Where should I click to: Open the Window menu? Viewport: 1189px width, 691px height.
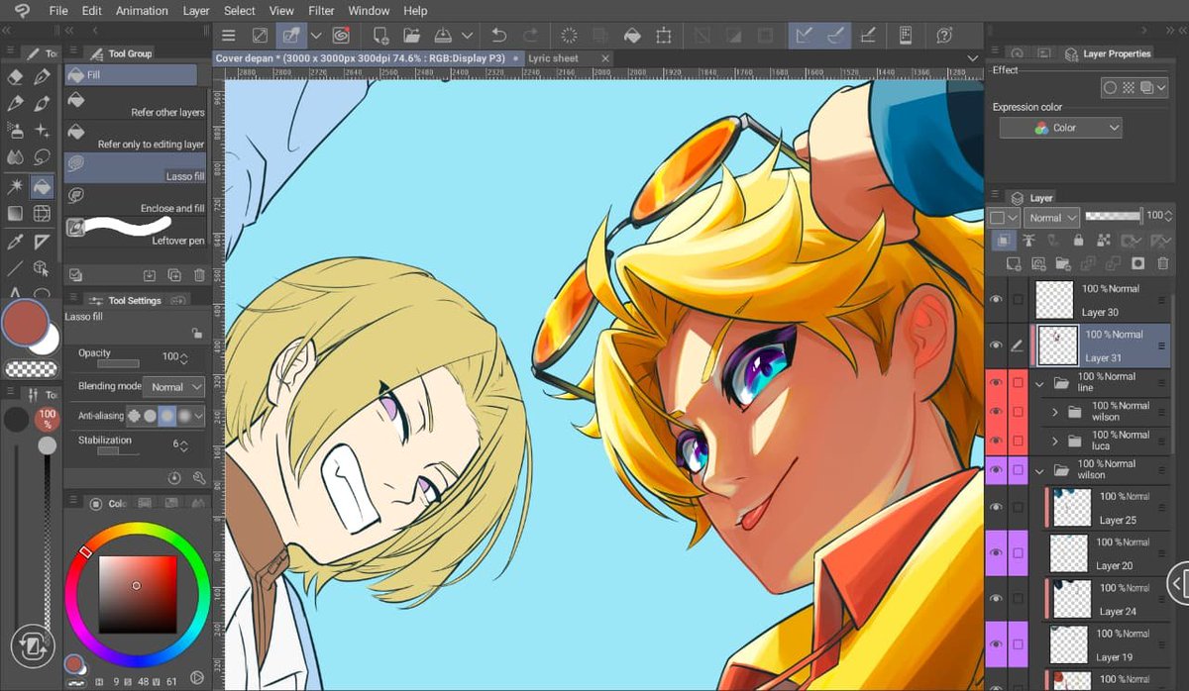coord(369,11)
